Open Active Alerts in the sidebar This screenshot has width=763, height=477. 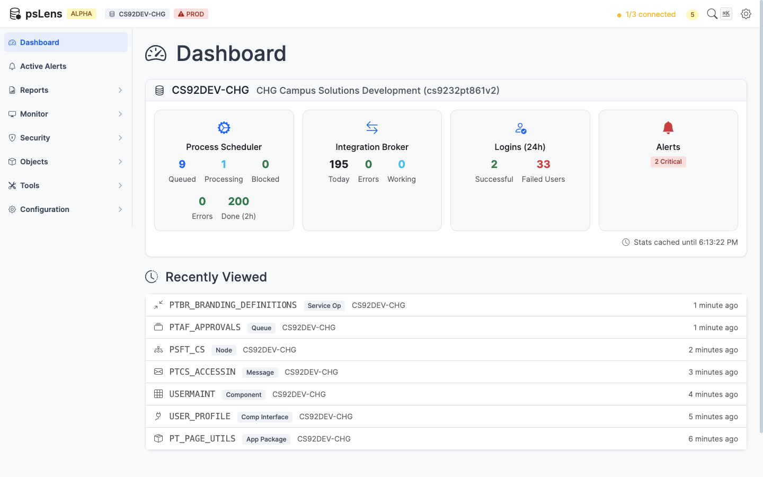66,66
